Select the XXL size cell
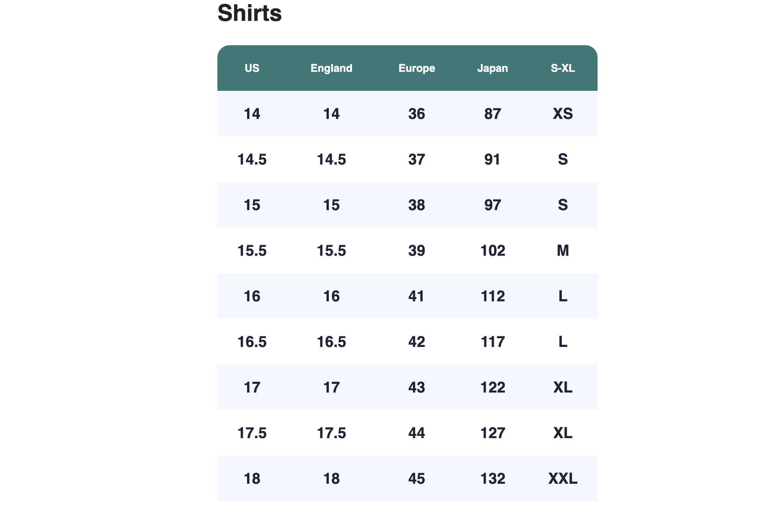This screenshot has height=513, width=780. coord(563,478)
